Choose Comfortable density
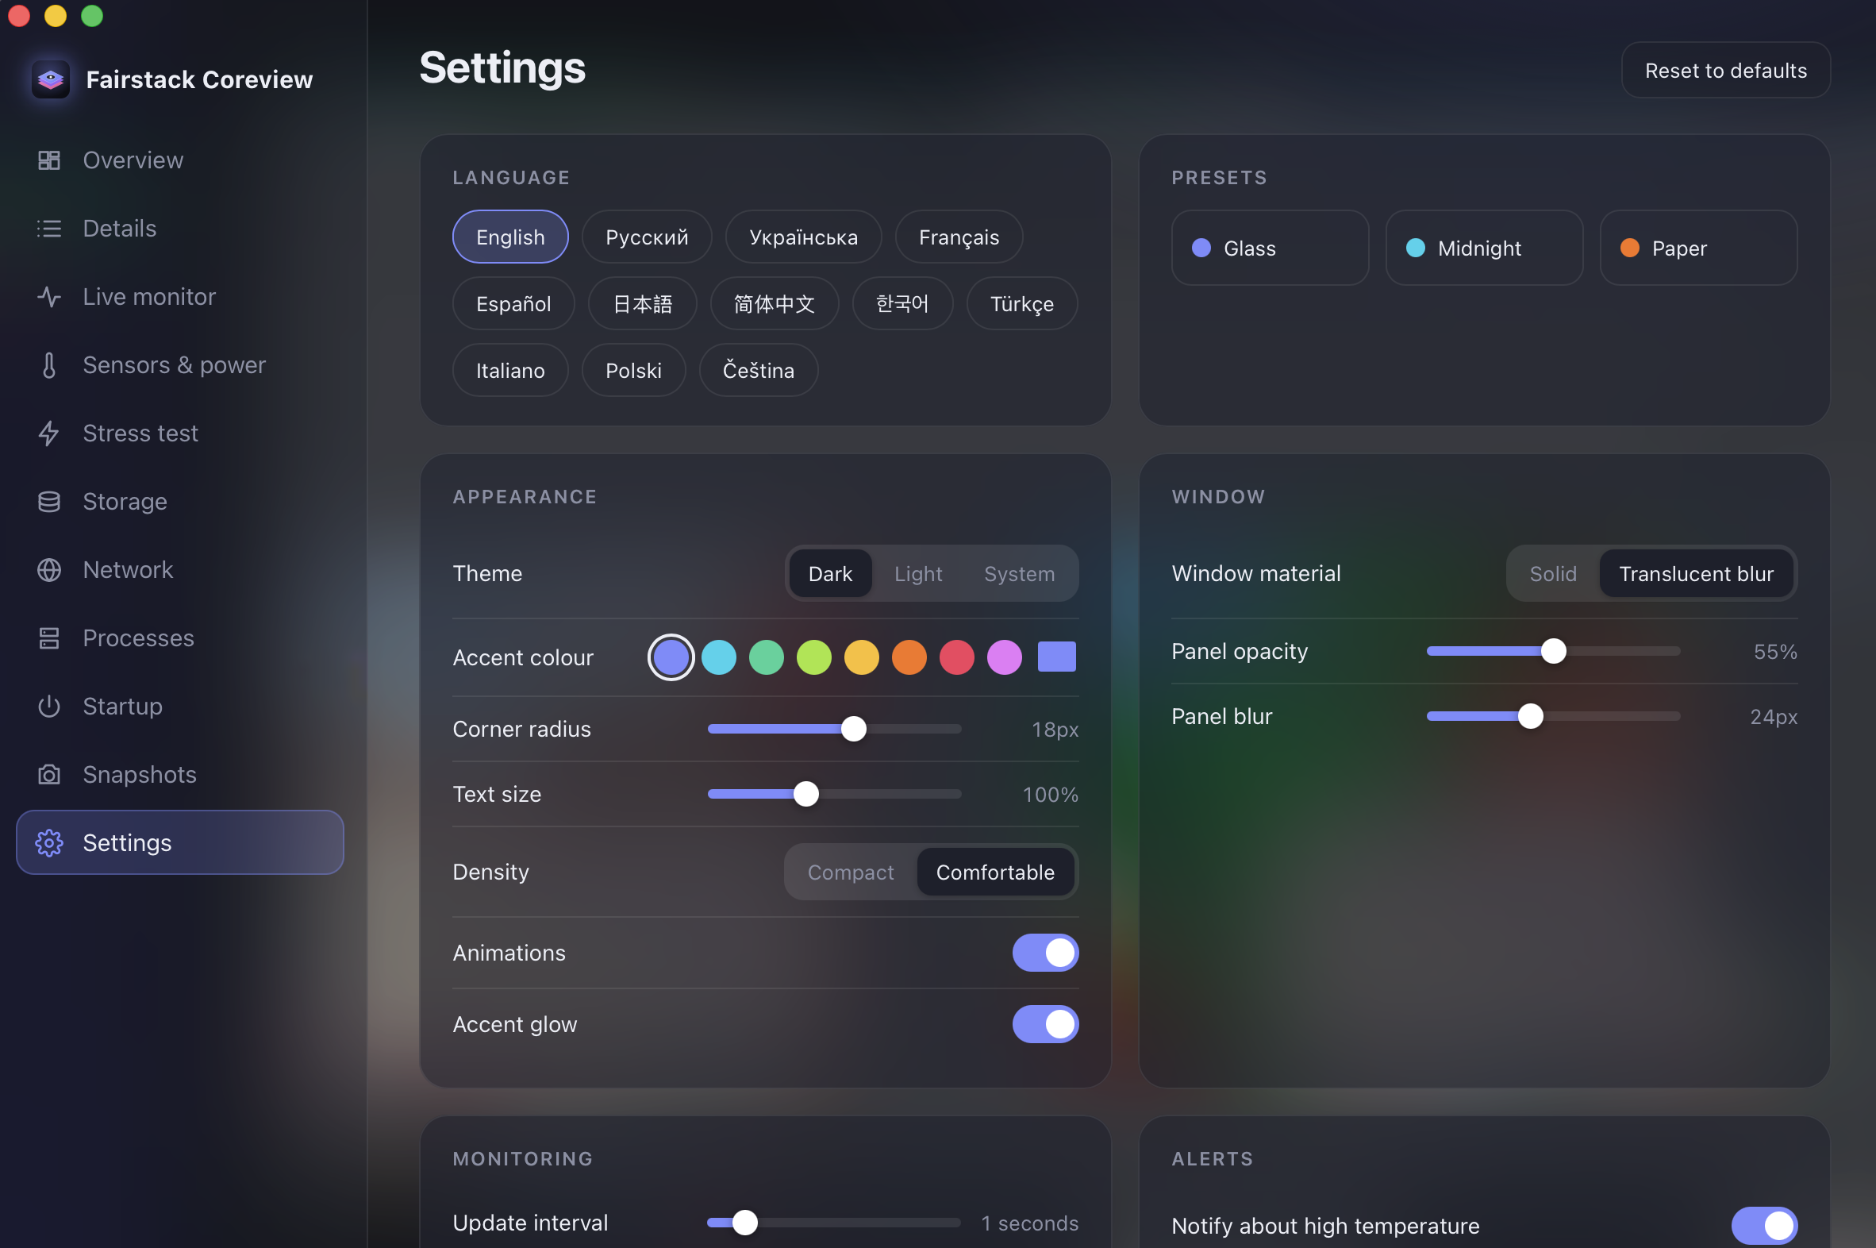The height and width of the screenshot is (1248, 1876). coord(995,872)
